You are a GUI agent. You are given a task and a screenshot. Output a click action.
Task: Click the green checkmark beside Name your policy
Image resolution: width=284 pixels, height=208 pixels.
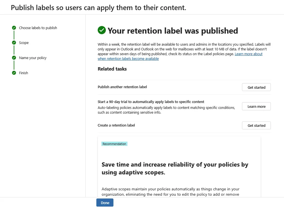(x=14, y=58)
